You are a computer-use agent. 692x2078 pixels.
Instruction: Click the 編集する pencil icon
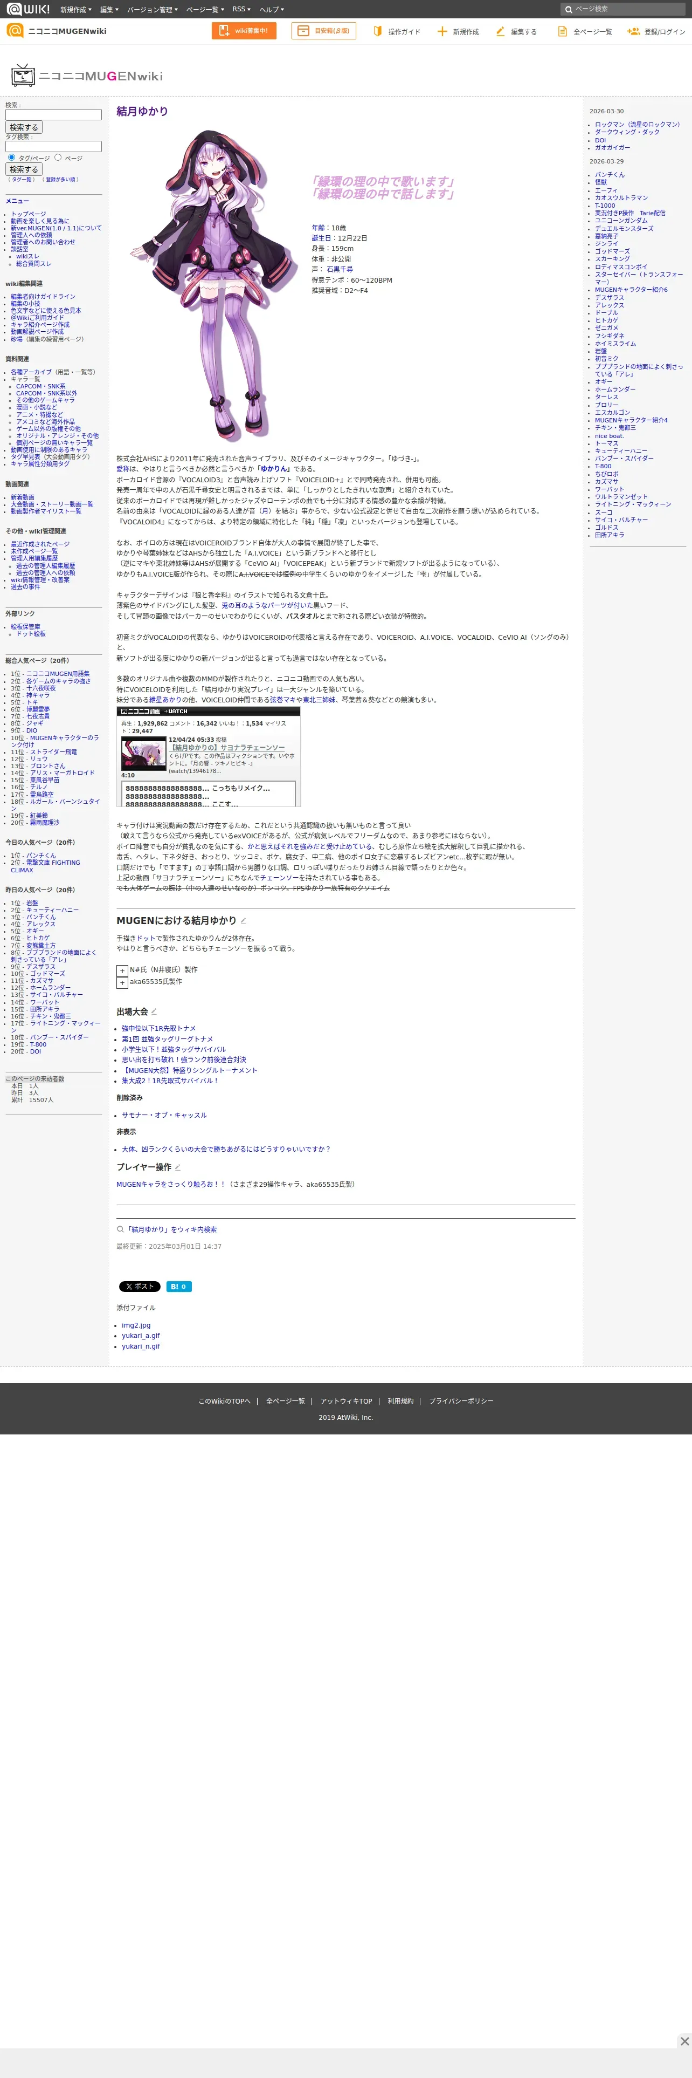pyautogui.click(x=500, y=31)
